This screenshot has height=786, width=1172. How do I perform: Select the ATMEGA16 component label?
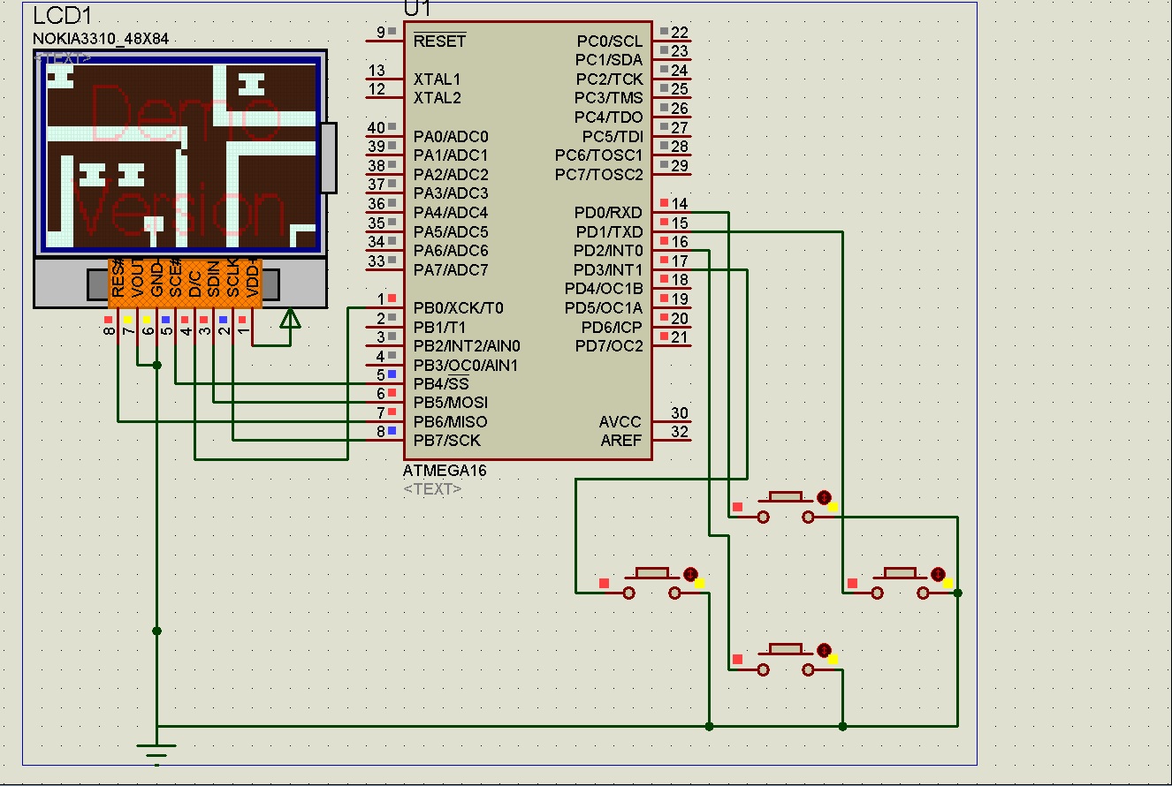(x=445, y=471)
